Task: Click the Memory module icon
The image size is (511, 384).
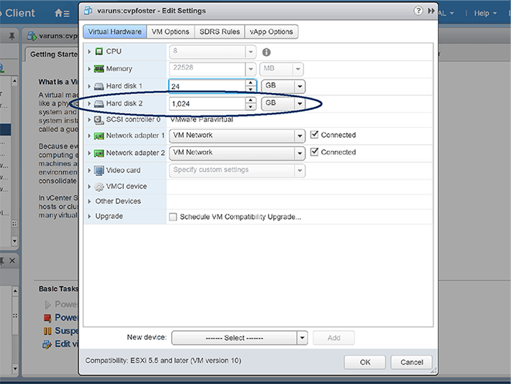Action: (99, 69)
